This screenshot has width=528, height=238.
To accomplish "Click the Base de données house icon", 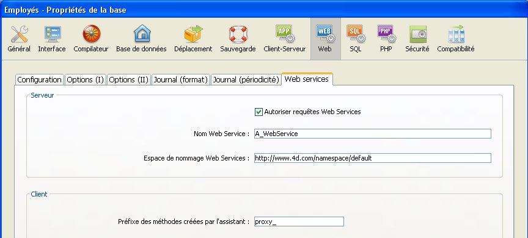I will 142,34.
